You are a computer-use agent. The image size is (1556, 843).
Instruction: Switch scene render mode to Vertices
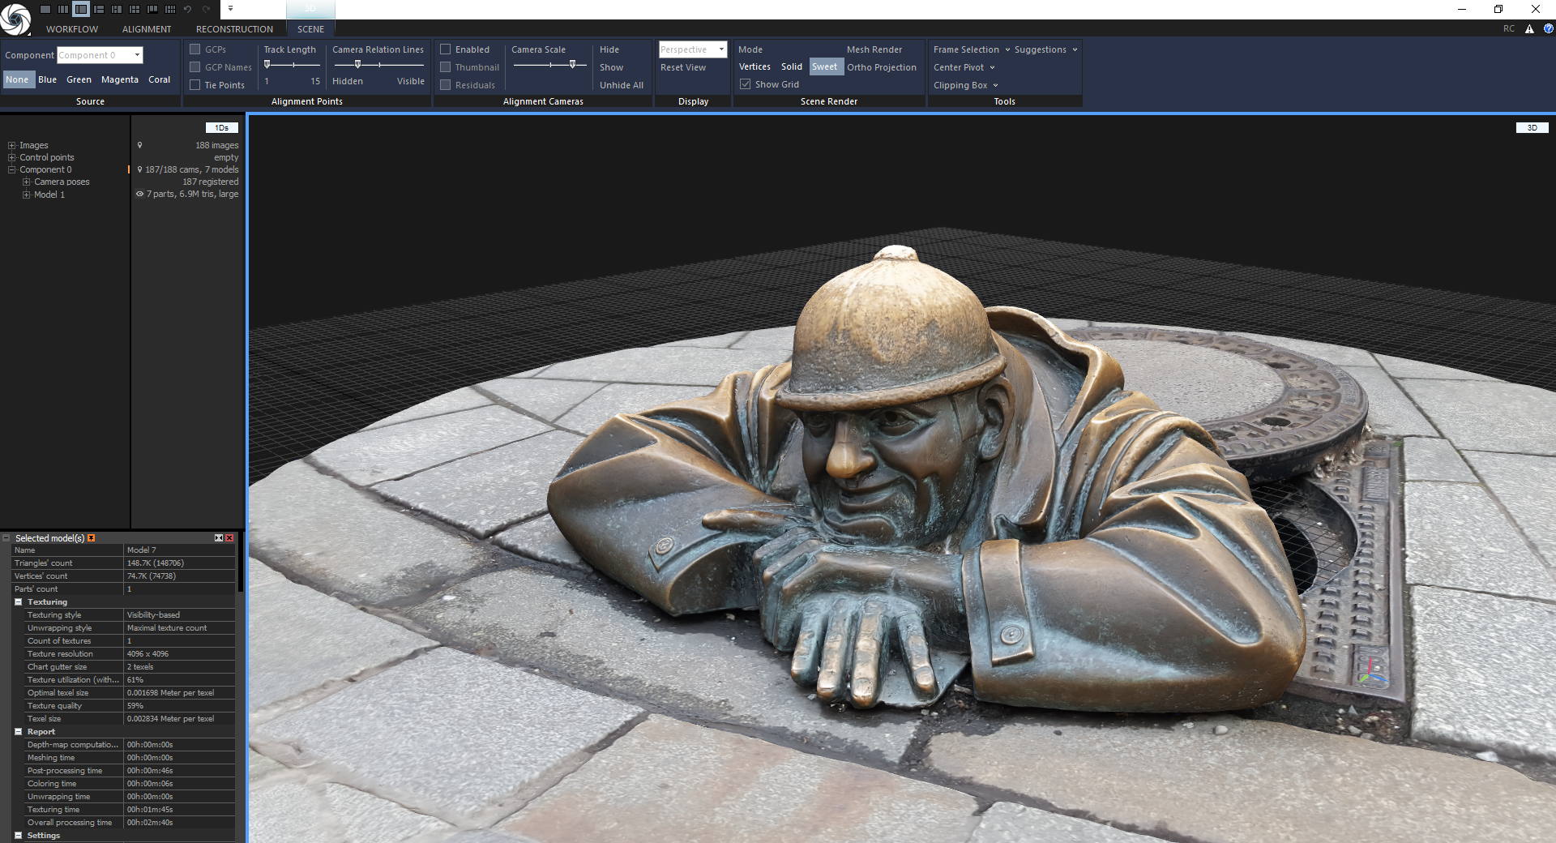(754, 66)
